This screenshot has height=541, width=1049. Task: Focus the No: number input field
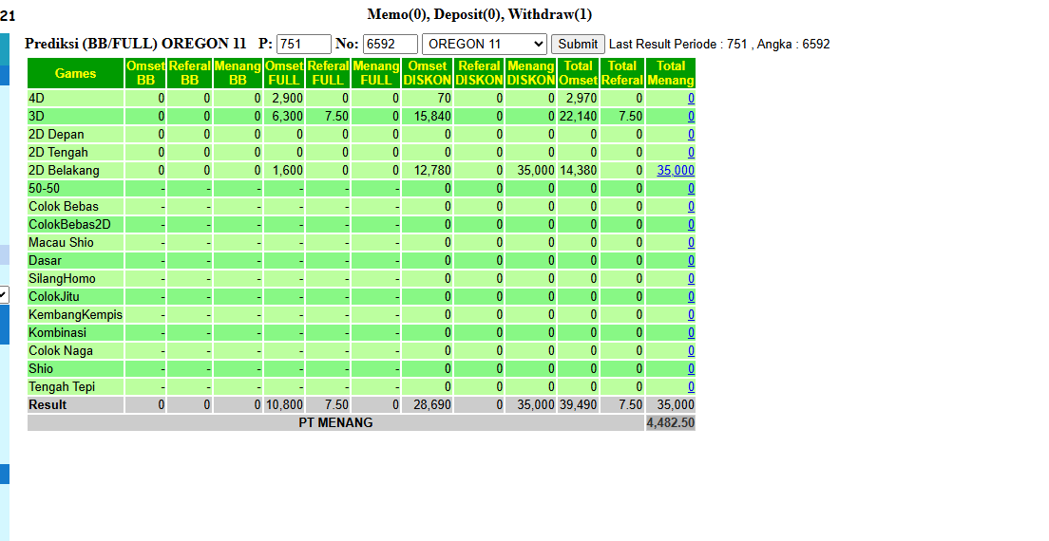click(x=391, y=44)
